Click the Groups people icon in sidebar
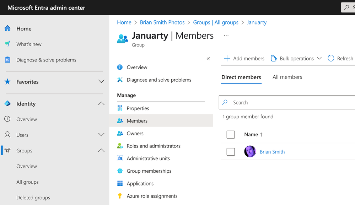This screenshot has width=355, height=205. tap(7, 150)
